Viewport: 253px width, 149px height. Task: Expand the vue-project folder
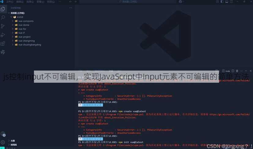pos(13,37)
